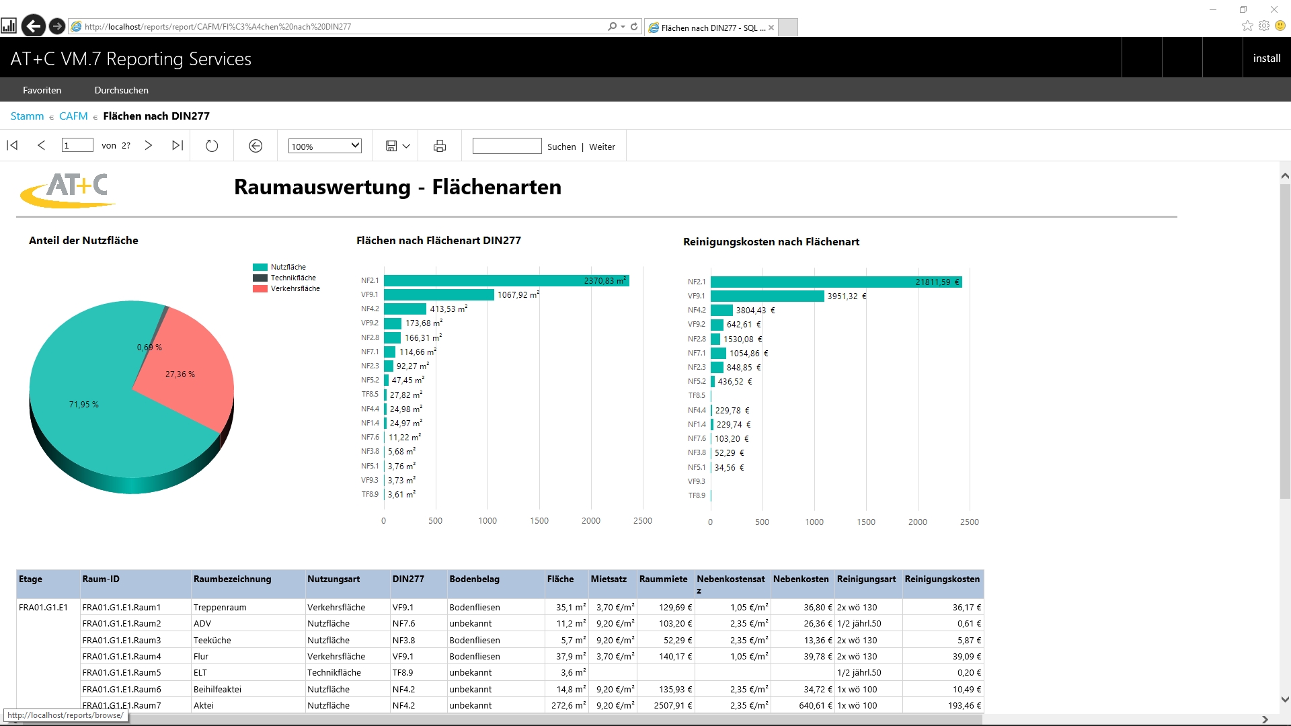
Task: Click the Suchen search button
Action: [x=561, y=147]
